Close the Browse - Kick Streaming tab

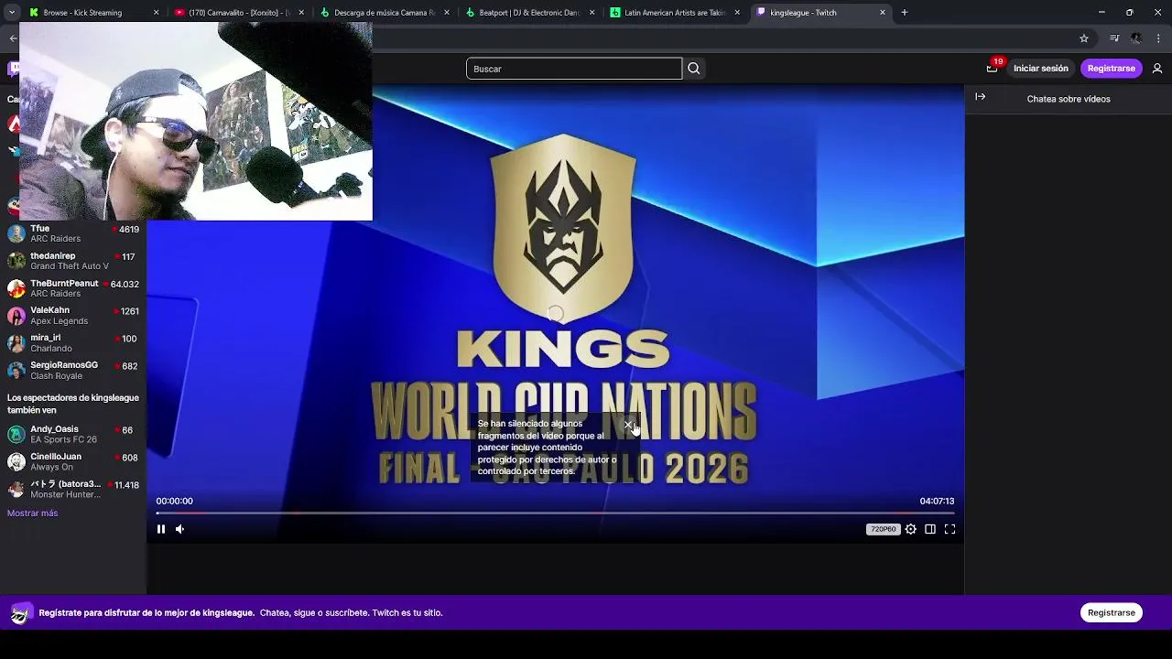click(156, 13)
